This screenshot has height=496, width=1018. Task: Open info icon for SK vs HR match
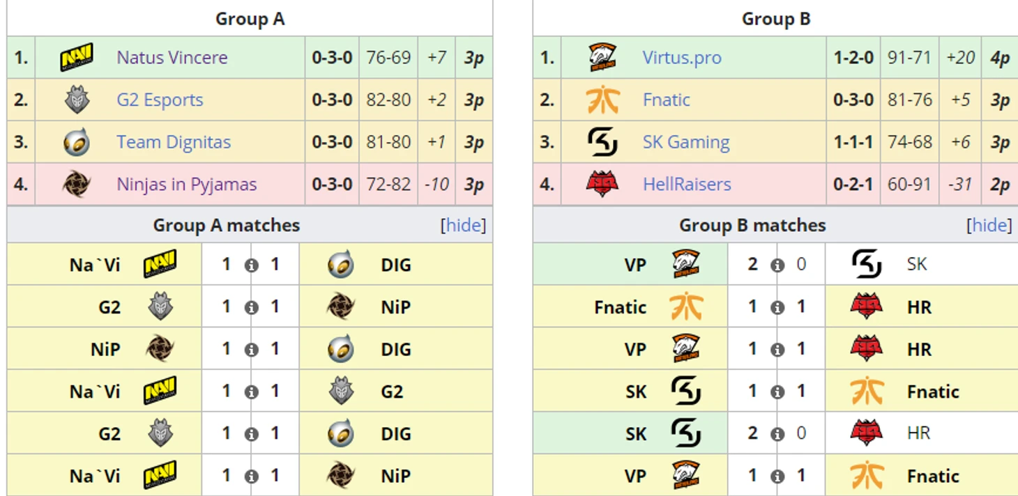click(777, 434)
